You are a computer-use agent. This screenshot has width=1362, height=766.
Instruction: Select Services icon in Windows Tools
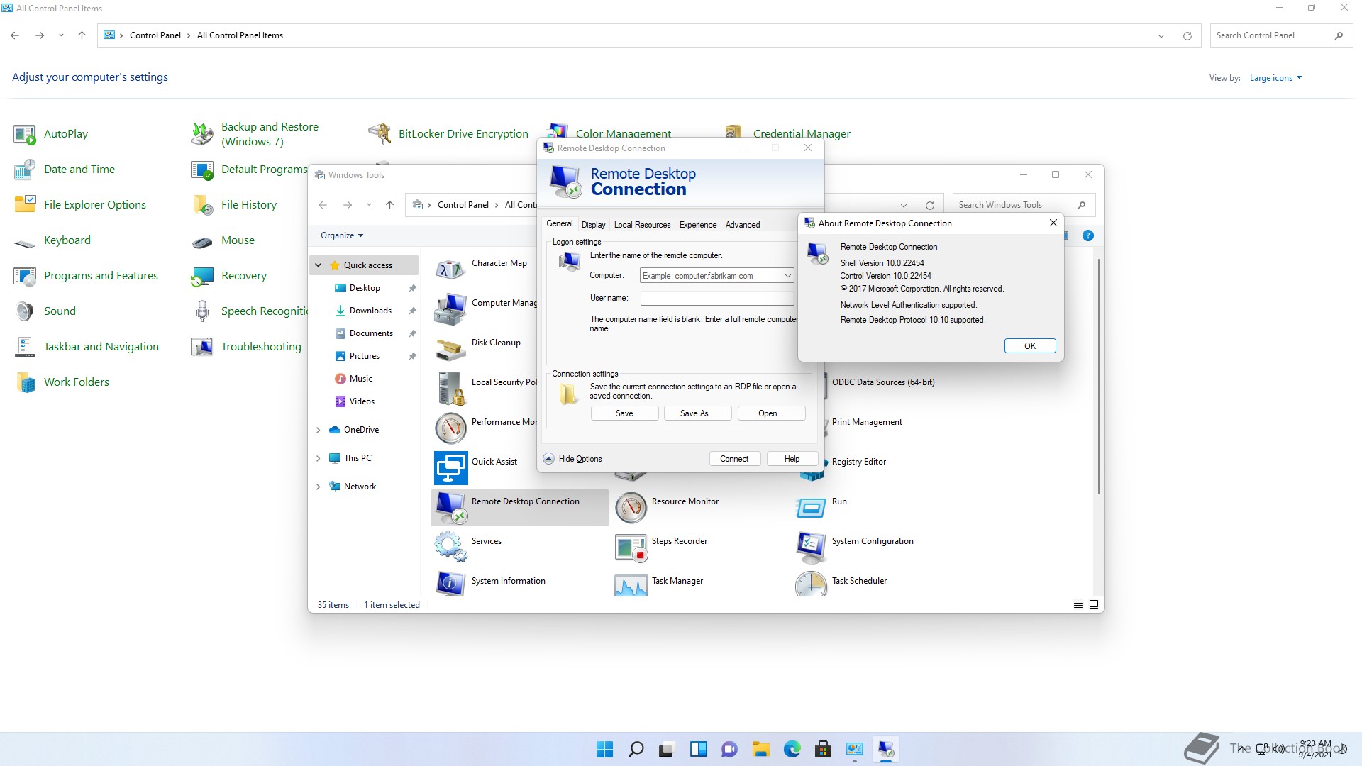pos(451,548)
